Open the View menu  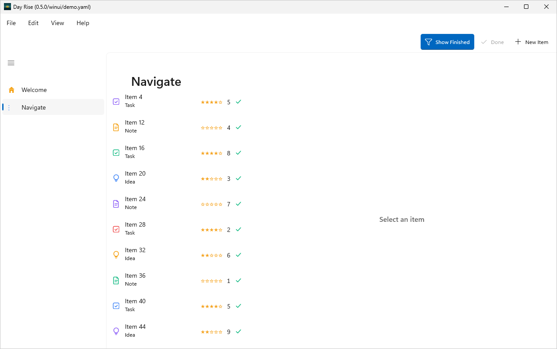[x=58, y=23]
